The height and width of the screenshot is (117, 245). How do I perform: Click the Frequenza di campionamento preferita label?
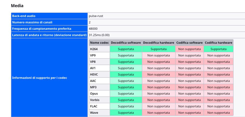point(42,29)
